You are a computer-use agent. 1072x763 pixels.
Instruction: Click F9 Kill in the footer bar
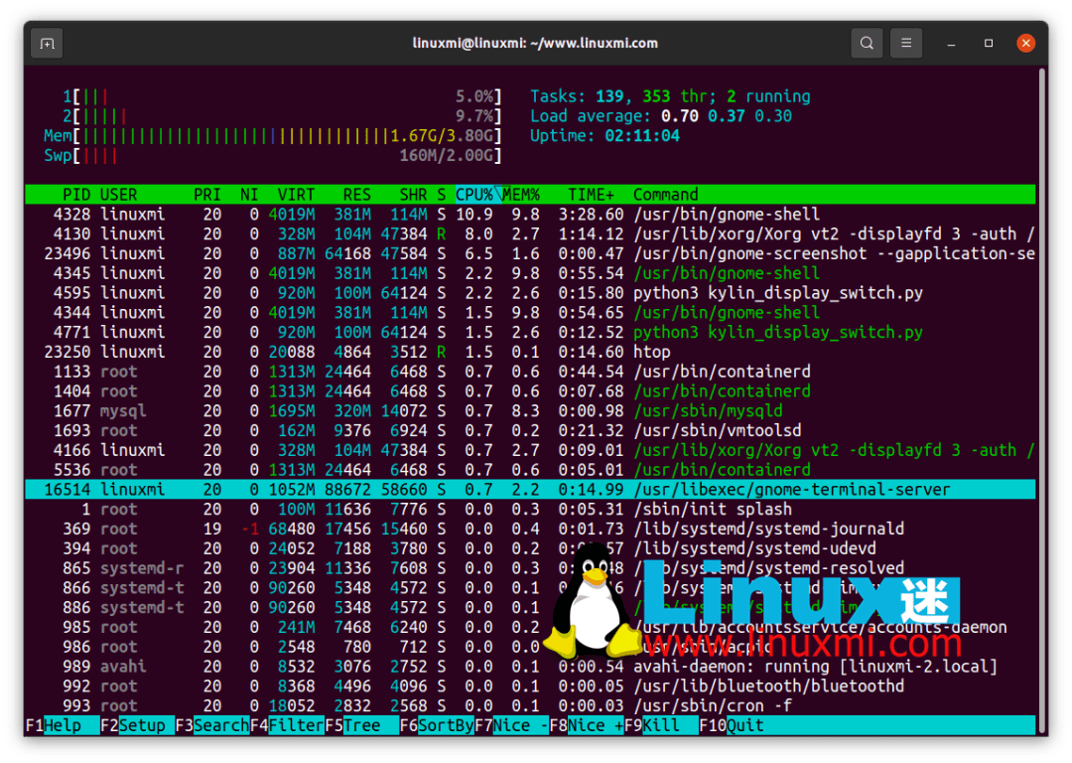click(x=661, y=725)
